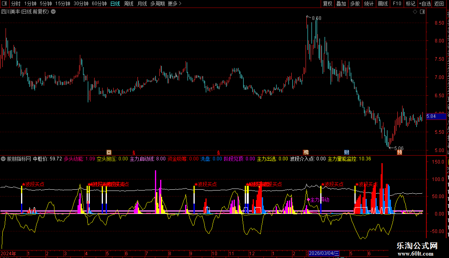Select the 15分钟 period tab
The width and height of the screenshot is (449, 258).
[63, 4]
